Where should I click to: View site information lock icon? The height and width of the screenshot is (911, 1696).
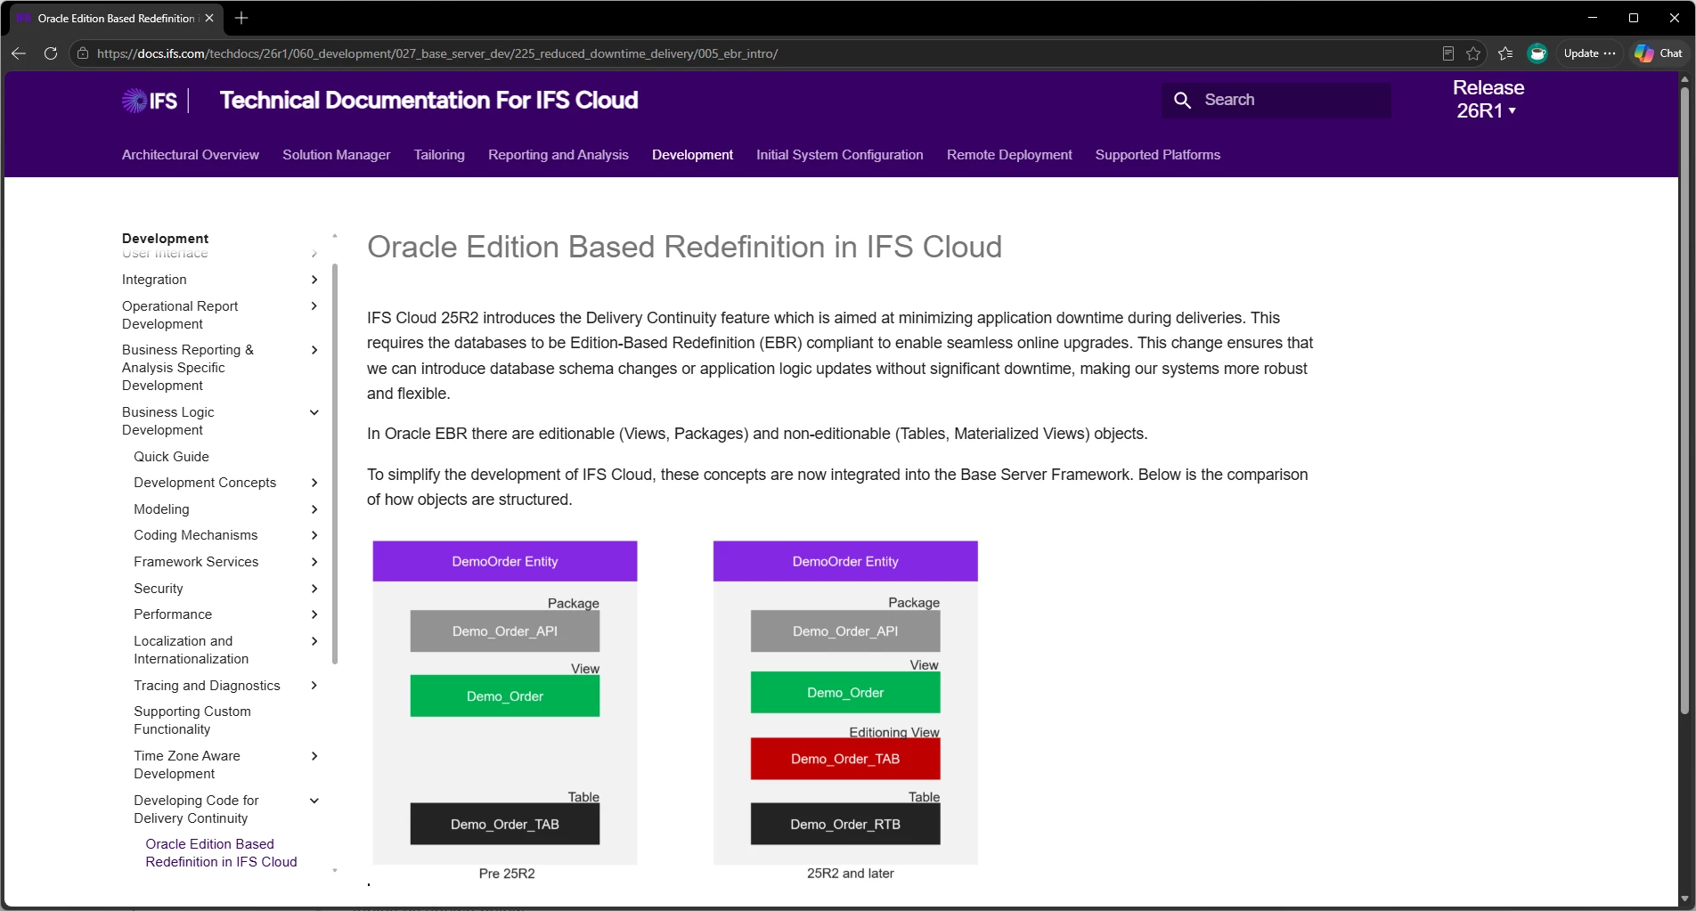83,53
